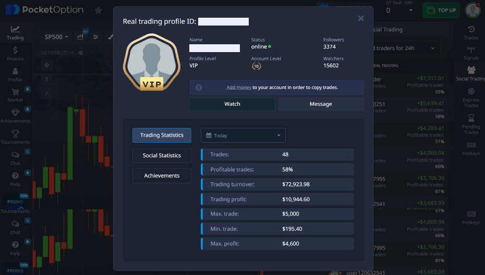485x275 pixels.
Task: Click the TOP UP button
Action: pos(441,10)
